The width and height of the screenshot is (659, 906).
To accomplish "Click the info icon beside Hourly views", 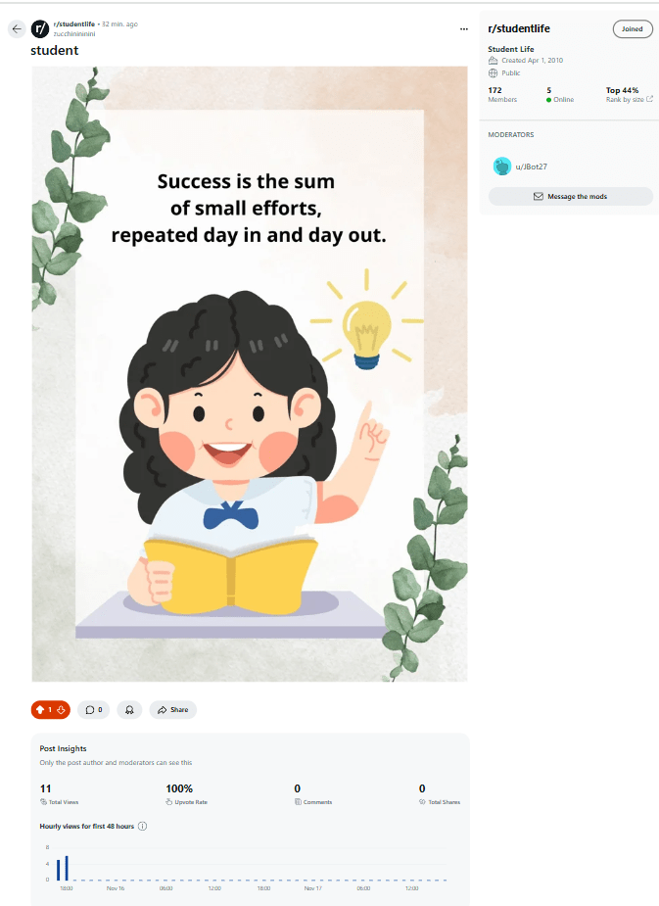I will point(143,826).
